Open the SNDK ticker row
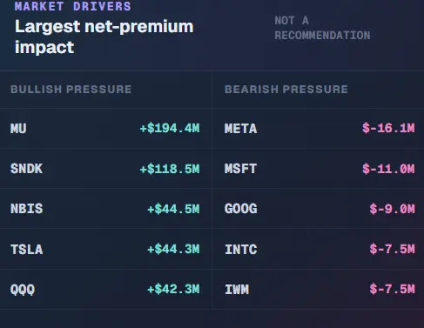 click(x=106, y=169)
